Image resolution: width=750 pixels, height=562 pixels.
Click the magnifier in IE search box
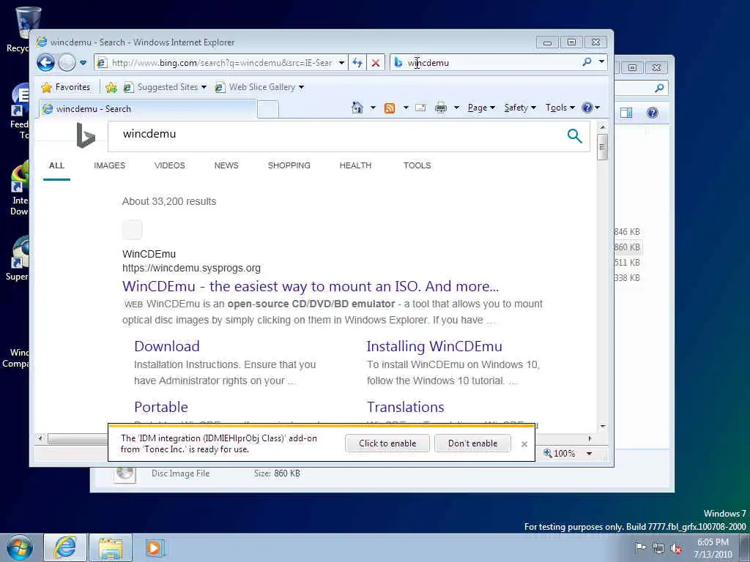click(587, 62)
